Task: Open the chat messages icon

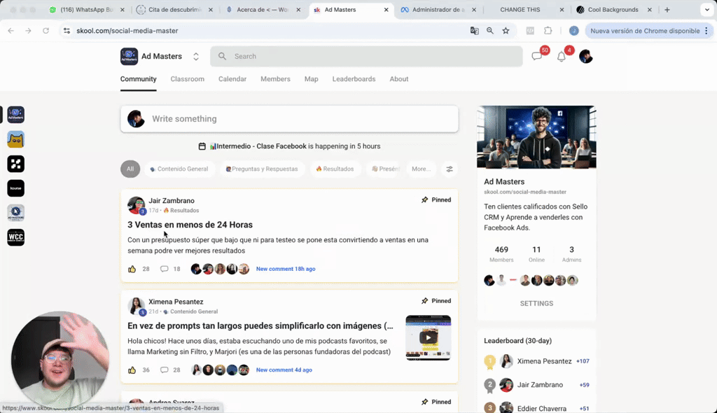Action: (x=537, y=56)
